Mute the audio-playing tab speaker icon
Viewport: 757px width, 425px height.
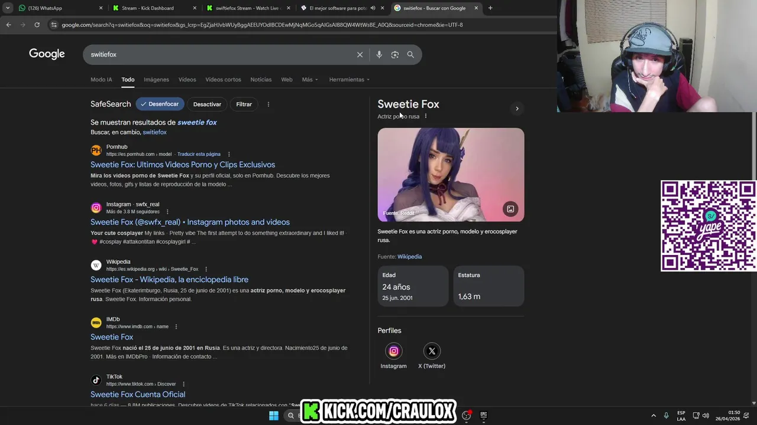pos(373,8)
